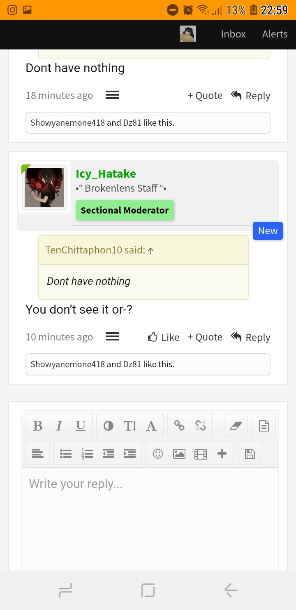Viewport: 296px width, 610px height.
Task: Clear formatting with eraser icon
Action: pyautogui.click(x=236, y=425)
